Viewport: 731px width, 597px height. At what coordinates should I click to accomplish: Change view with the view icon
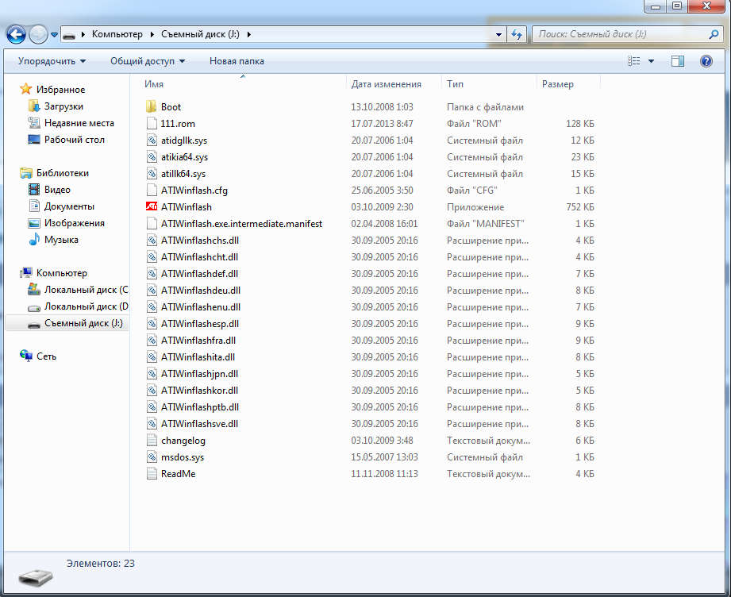[633, 61]
